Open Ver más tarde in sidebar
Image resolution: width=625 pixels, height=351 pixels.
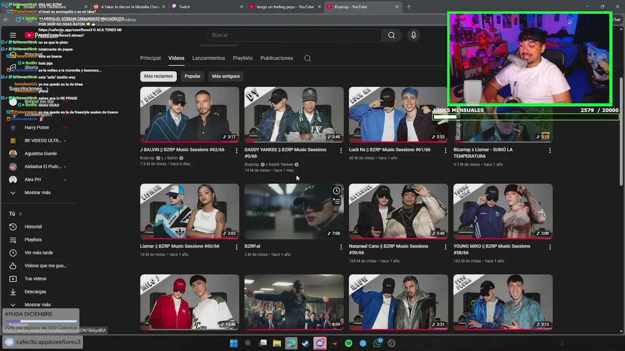[x=39, y=253]
